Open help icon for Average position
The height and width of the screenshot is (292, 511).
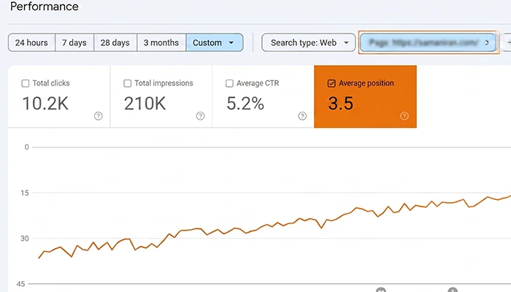pos(404,116)
